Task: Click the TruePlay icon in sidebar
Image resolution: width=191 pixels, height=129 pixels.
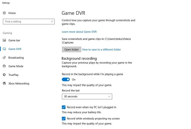Action: (x=4, y=75)
